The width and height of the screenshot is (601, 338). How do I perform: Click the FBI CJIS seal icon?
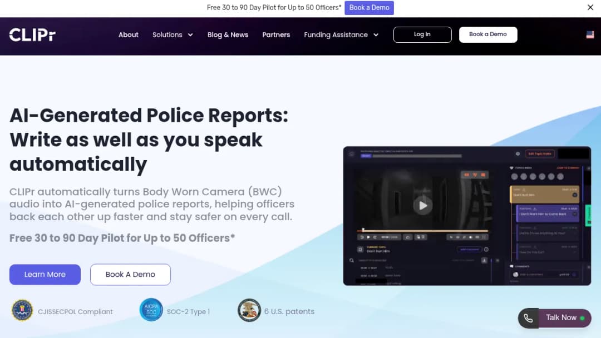click(x=22, y=310)
